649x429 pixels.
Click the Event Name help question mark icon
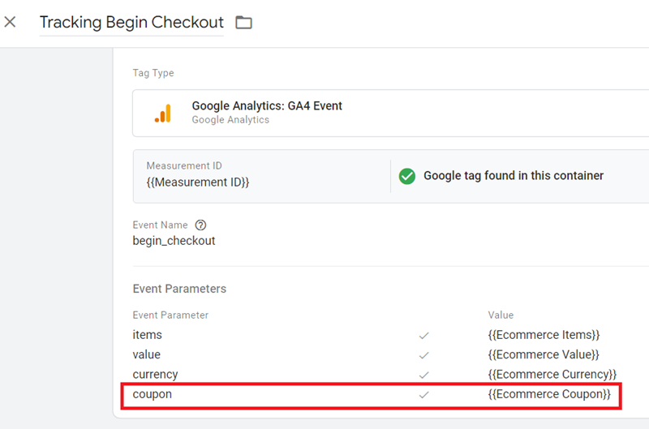click(200, 225)
